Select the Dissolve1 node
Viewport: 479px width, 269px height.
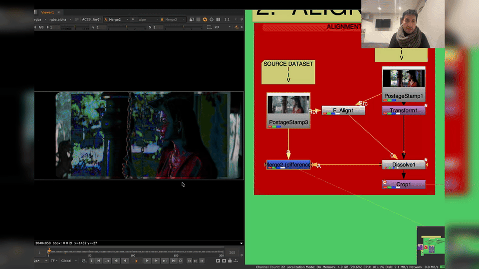tap(404, 165)
